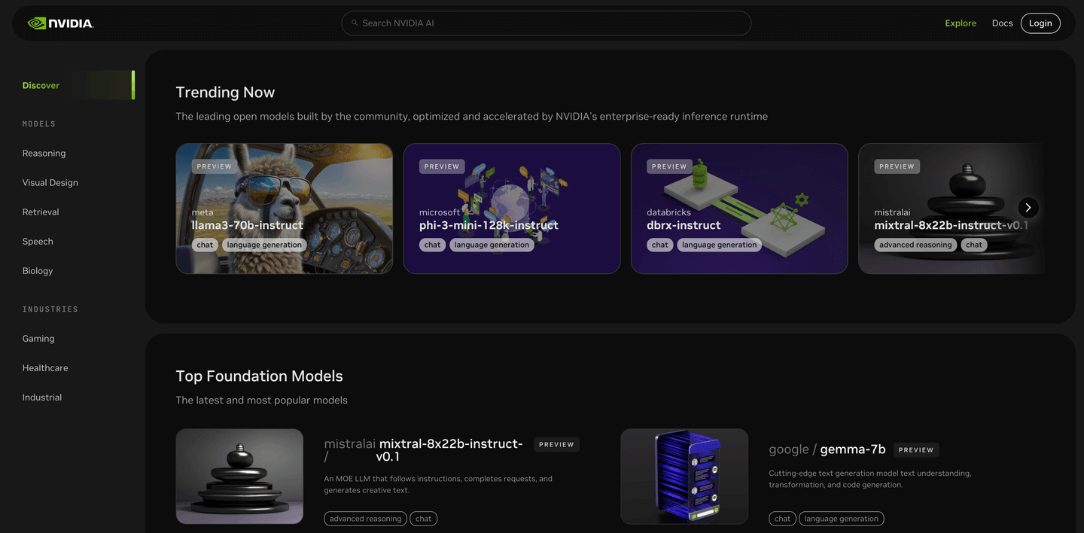The height and width of the screenshot is (533, 1084).
Task: Click advanced reasoning tag under mixtral listing
Action: [365, 519]
